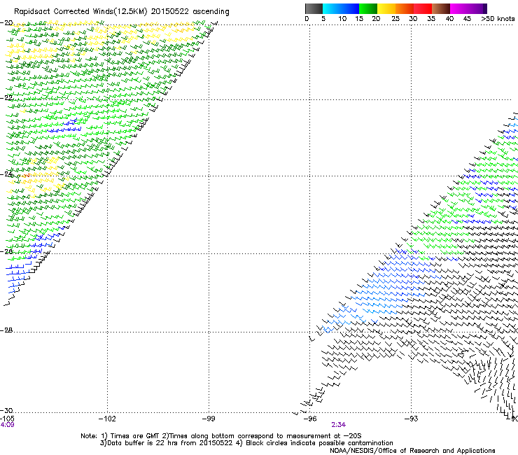Click the blue 10-15 knots legend segment
This screenshot has height=455, width=518.
click(349, 8)
